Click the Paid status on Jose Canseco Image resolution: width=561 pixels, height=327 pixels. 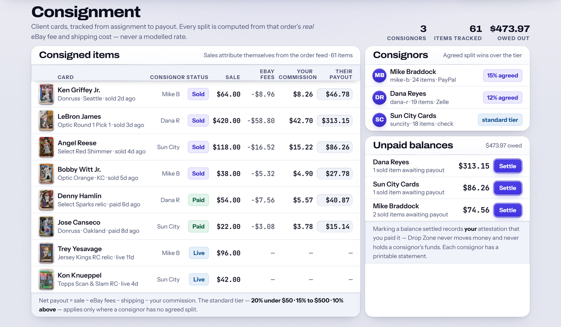tap(198, 227)
